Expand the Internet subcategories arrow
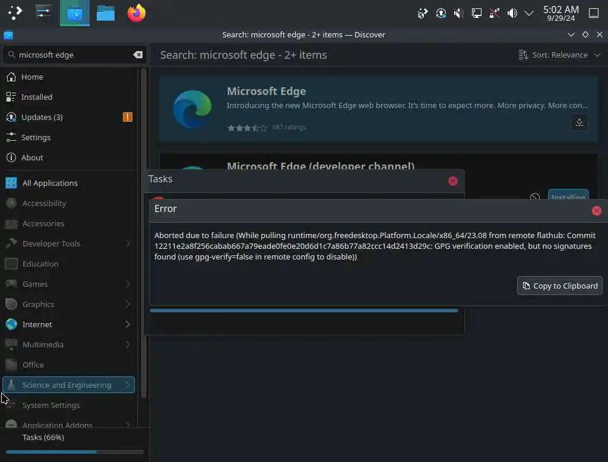608x462 pixels. (128, 324)
